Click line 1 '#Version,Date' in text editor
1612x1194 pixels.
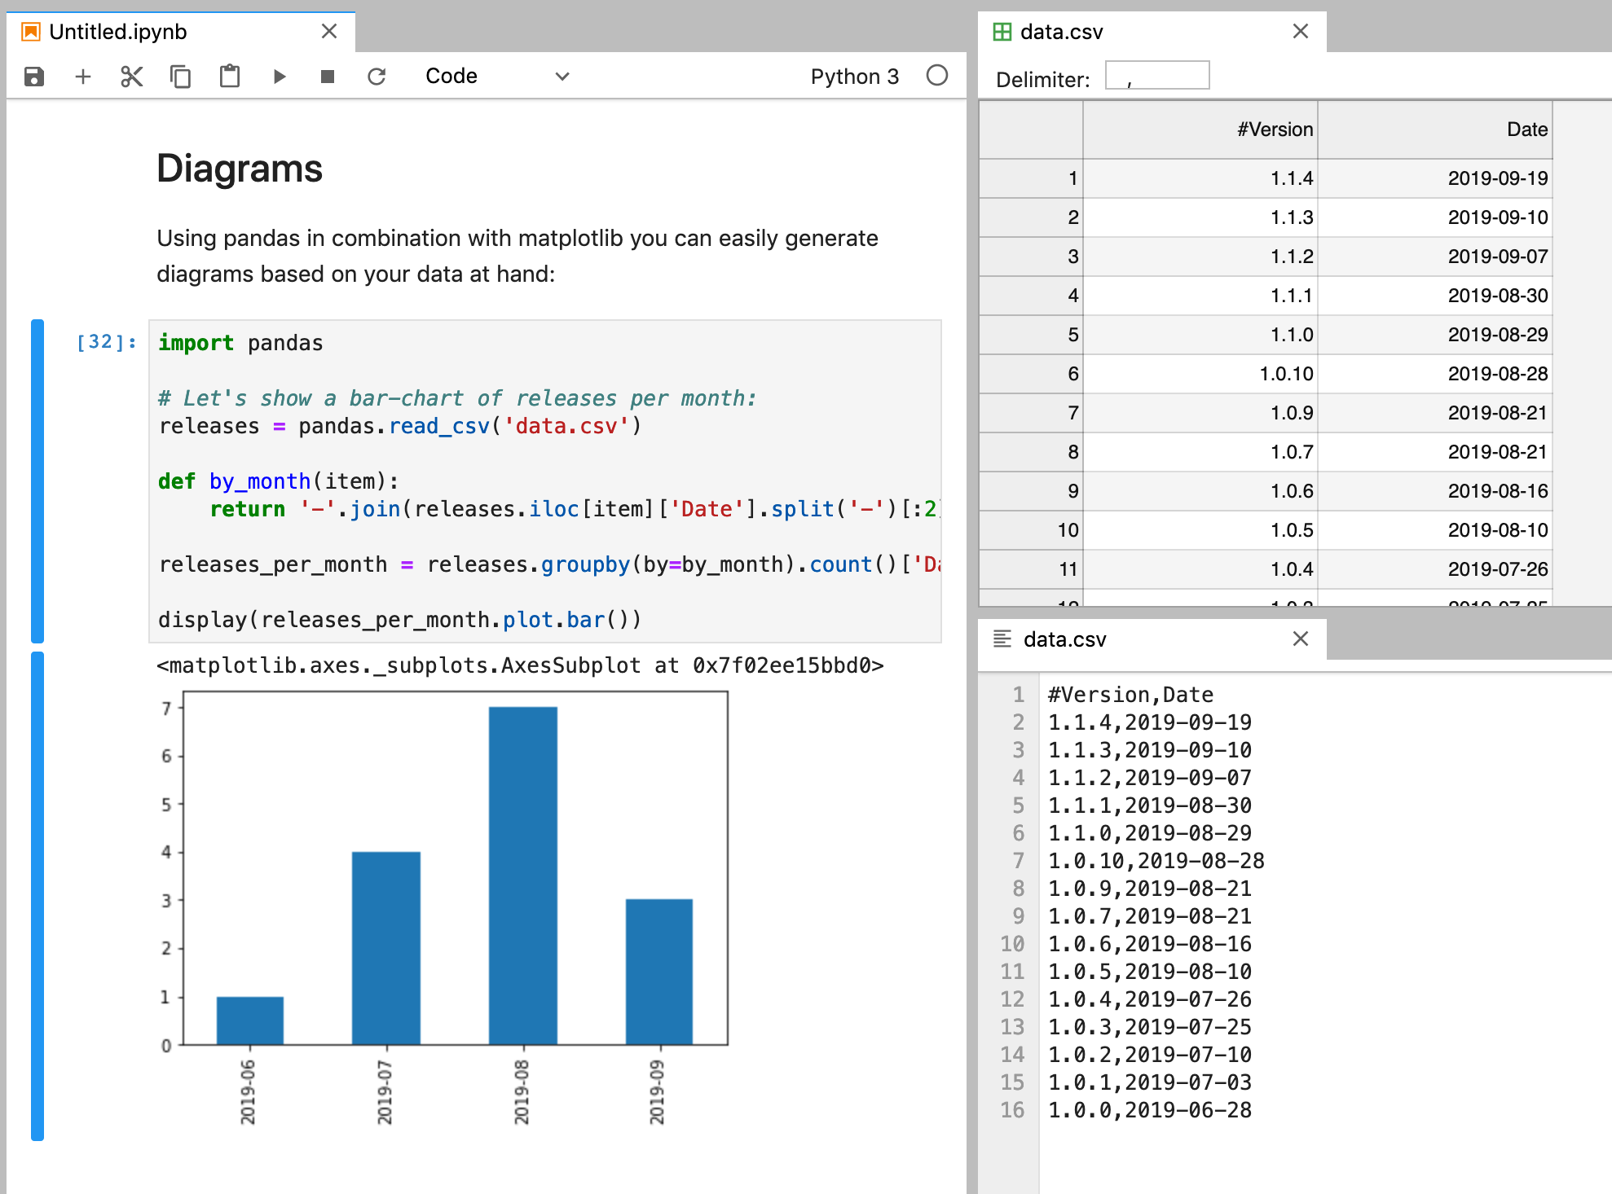(x=1130, y=695)
